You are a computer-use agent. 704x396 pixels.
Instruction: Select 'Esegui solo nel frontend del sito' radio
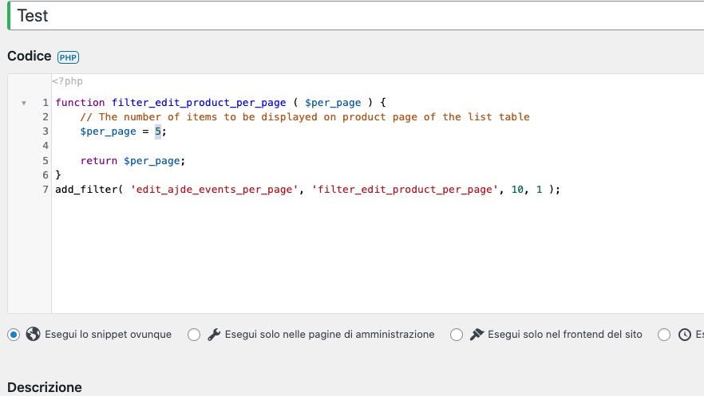coord(457,335)
